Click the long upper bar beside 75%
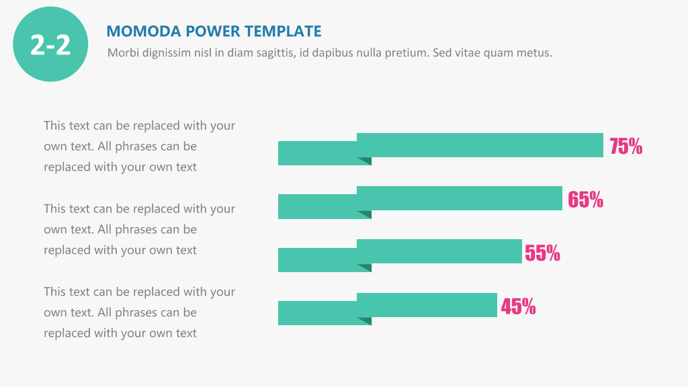The height and width of the screenshot is (387, 688). (x=480, y=145)
